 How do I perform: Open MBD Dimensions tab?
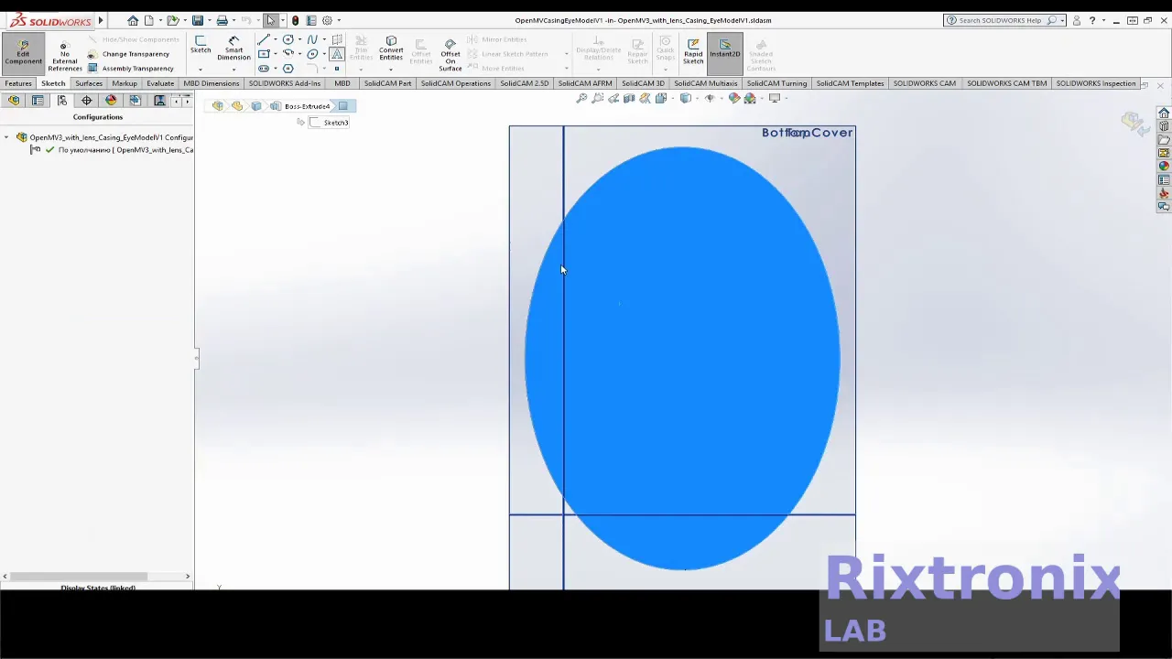click(x=212, y=83)
